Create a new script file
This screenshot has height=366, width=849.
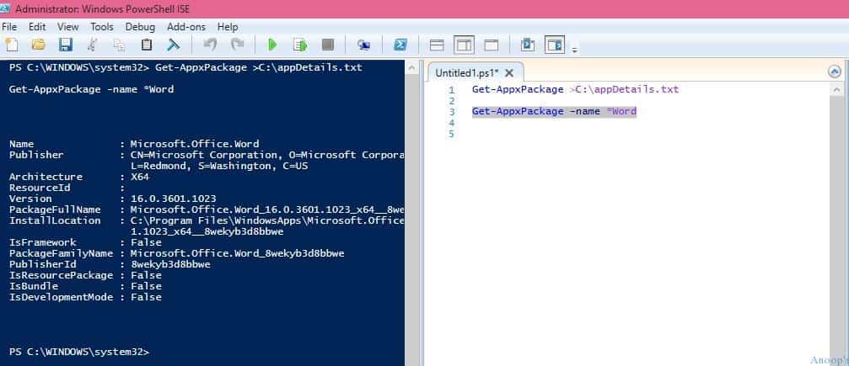(x=11, y=45)
